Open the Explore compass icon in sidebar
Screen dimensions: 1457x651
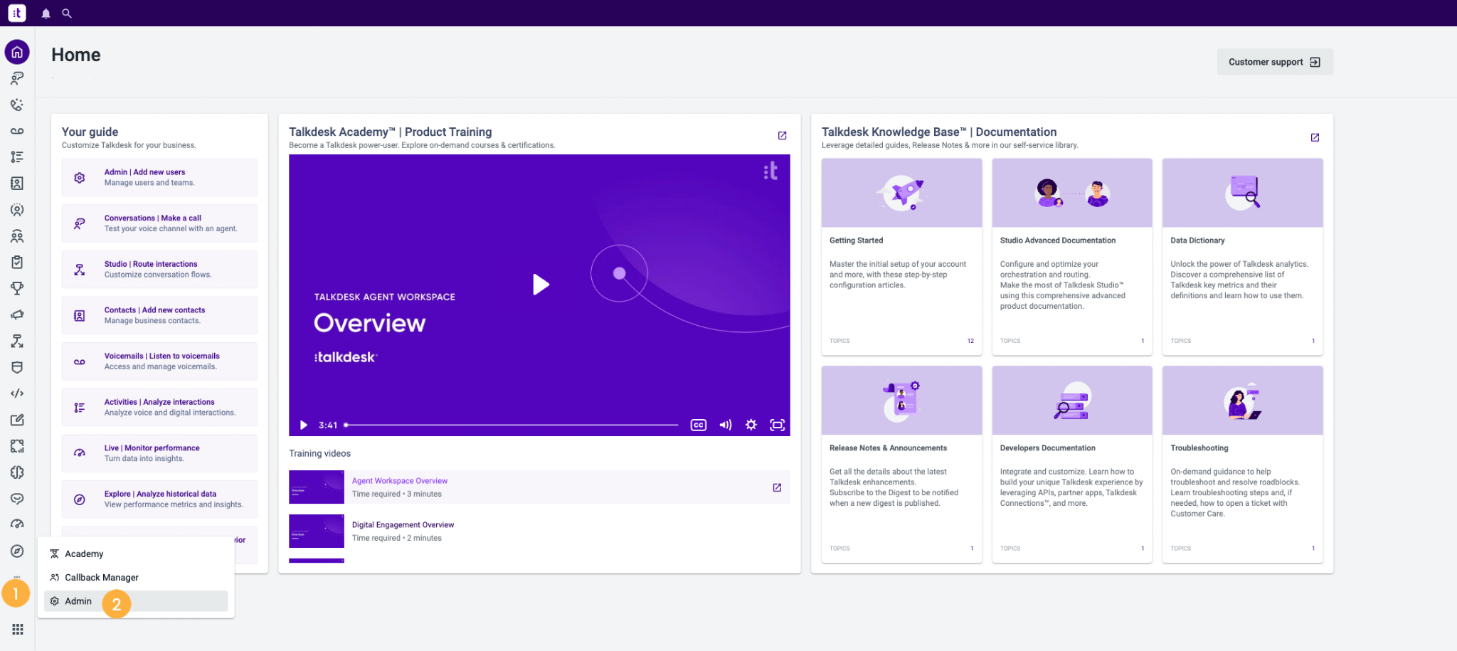click(x=17, y=551)
